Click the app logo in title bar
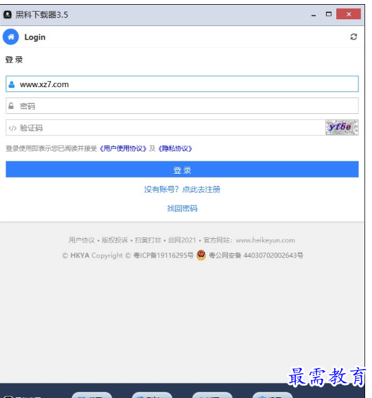The height and width of the screenshot is (398, 372). point(8,14)
